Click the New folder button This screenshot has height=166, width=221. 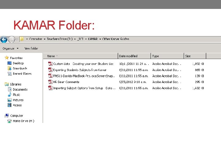[31, 48]
